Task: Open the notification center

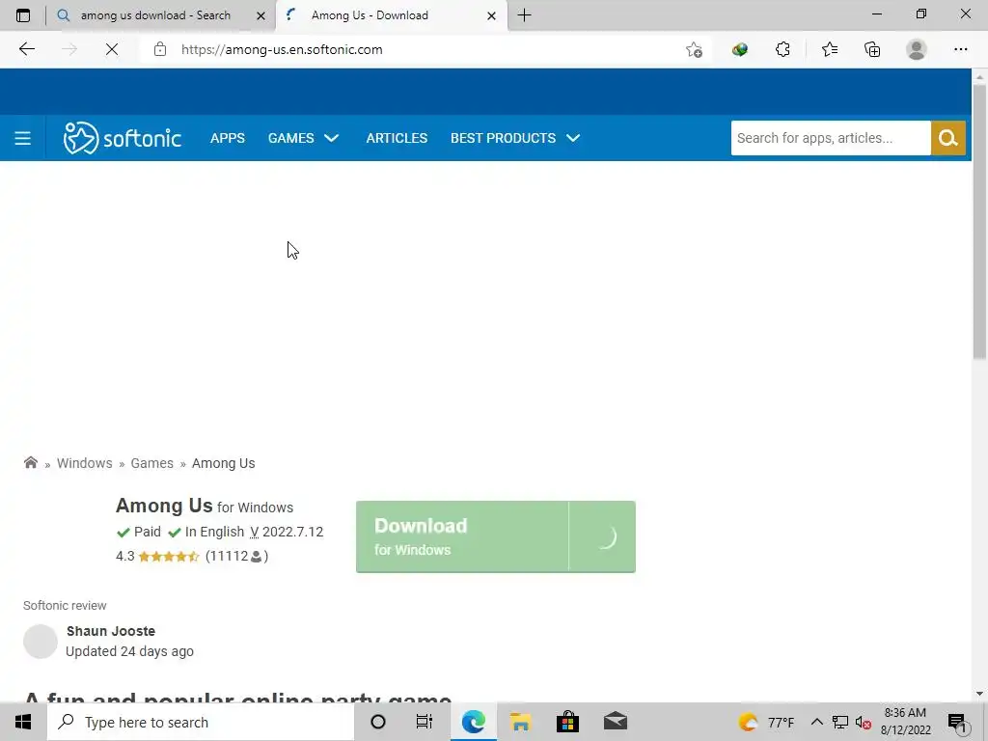Action: pos(957,722)
